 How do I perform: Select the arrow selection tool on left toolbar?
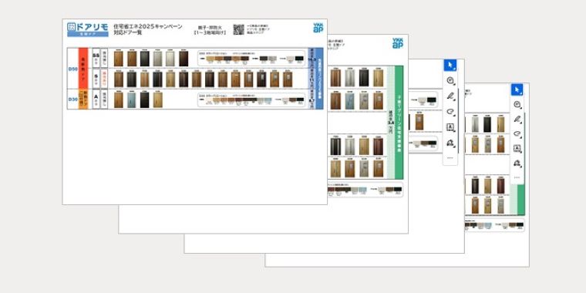click(450, 65)
